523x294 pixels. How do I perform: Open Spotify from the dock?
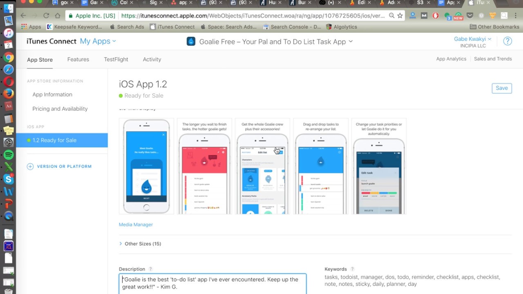point(8,155)
